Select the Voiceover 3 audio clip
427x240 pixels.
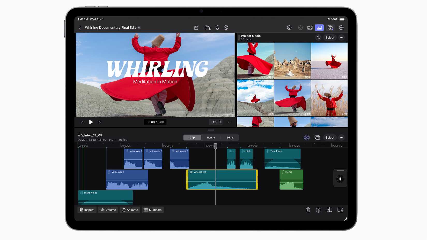click(x=179, y=159)
